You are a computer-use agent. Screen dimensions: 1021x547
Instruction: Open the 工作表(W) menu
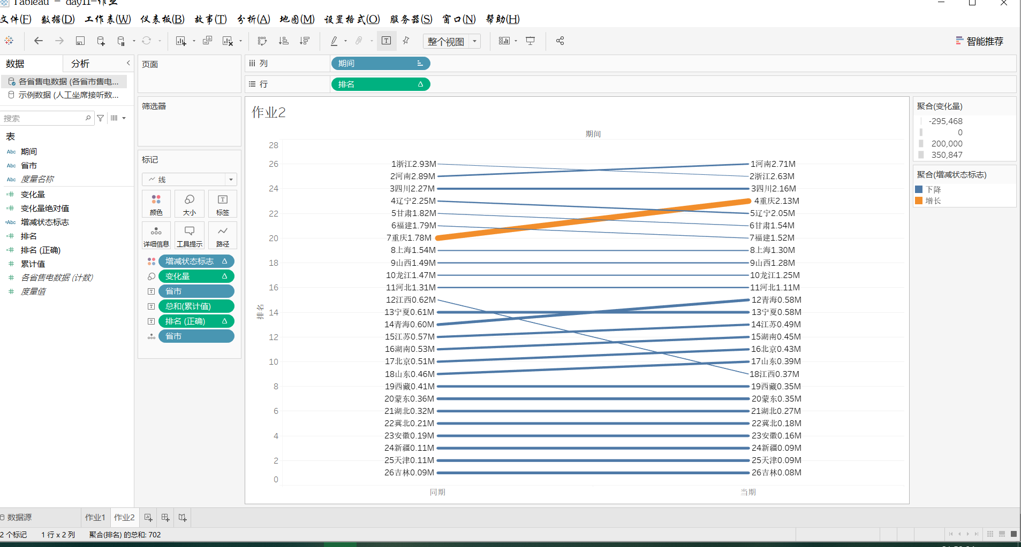pyautogui.click(x=108, y=19)
